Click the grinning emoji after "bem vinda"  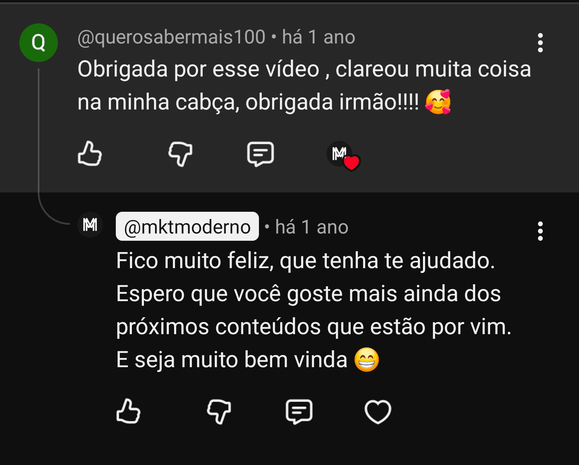367,360
